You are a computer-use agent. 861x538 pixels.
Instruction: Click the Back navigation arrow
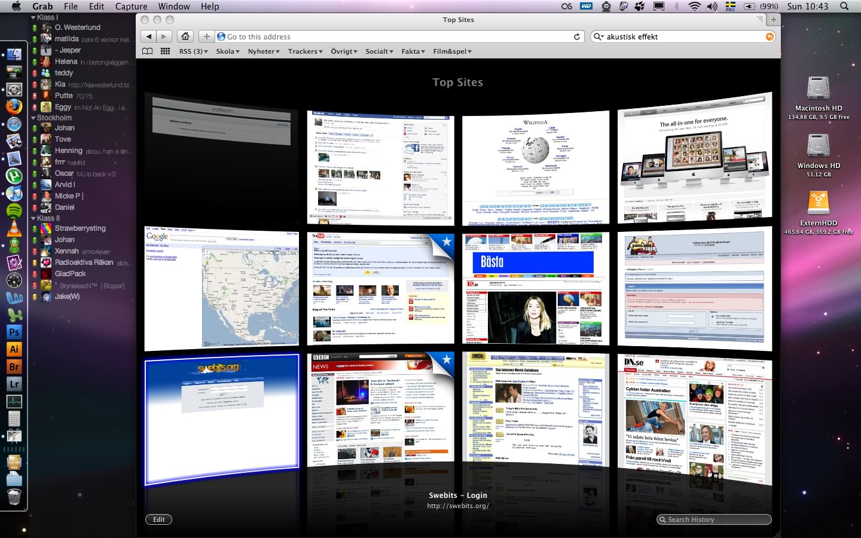149,36
